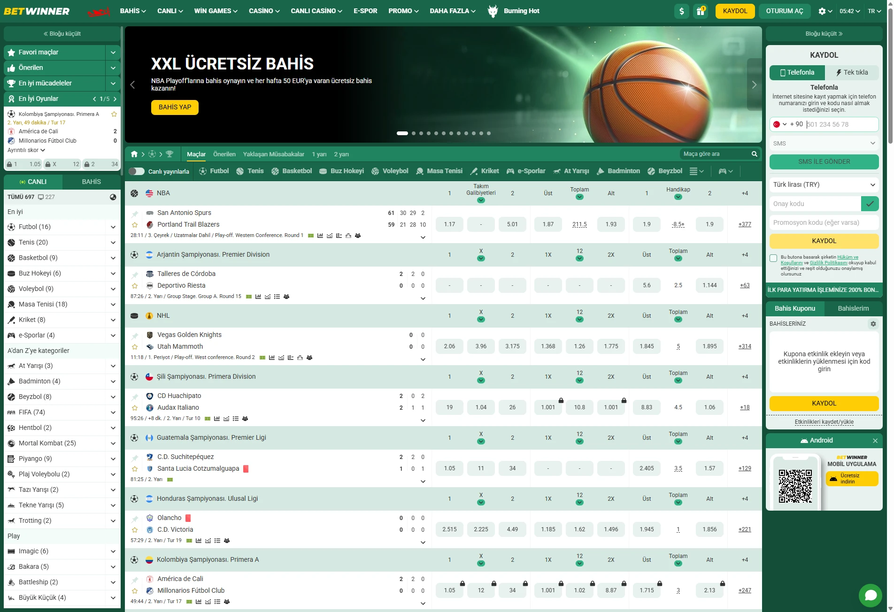Go to next banner slide arrow
This screenshot has height=612, width=894.
754,84
